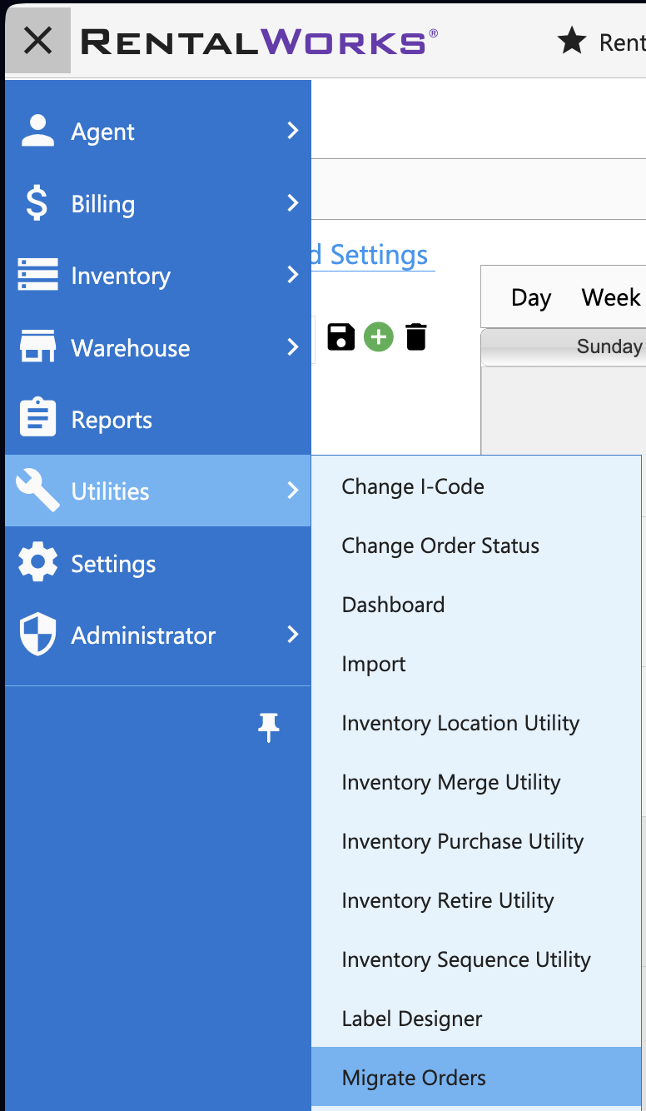Screen dimensions: 646x1111
Task: Click the trash delete icon
Action: coord(416,337)
